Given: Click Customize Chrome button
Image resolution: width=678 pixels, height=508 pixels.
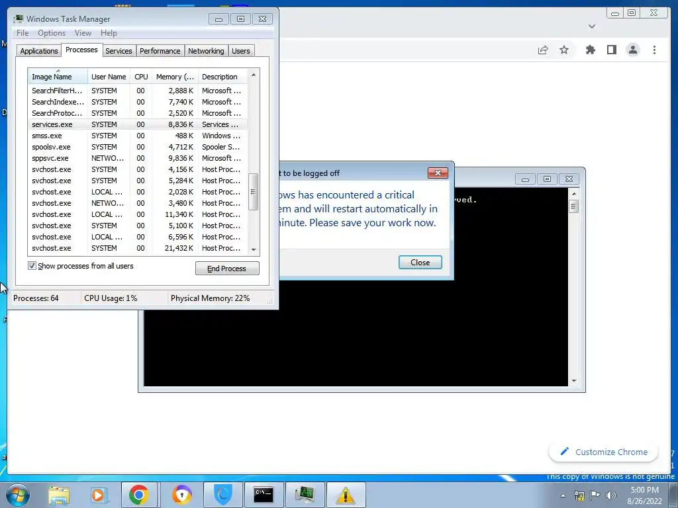Looking at the screenshot, I should point(604,452).
